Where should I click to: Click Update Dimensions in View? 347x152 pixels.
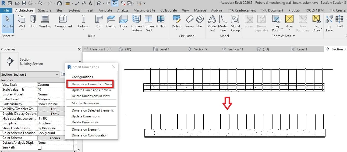coord(91,90)
